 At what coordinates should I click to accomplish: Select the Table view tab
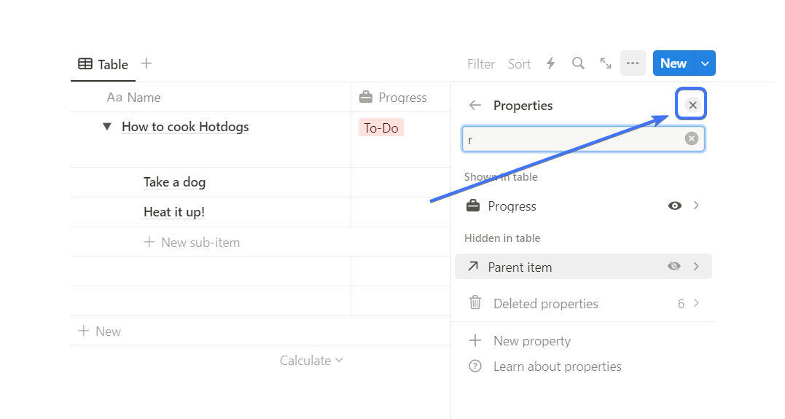tap(104, 64)
